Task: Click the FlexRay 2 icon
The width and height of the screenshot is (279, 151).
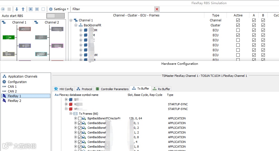Action: [4, 101]
